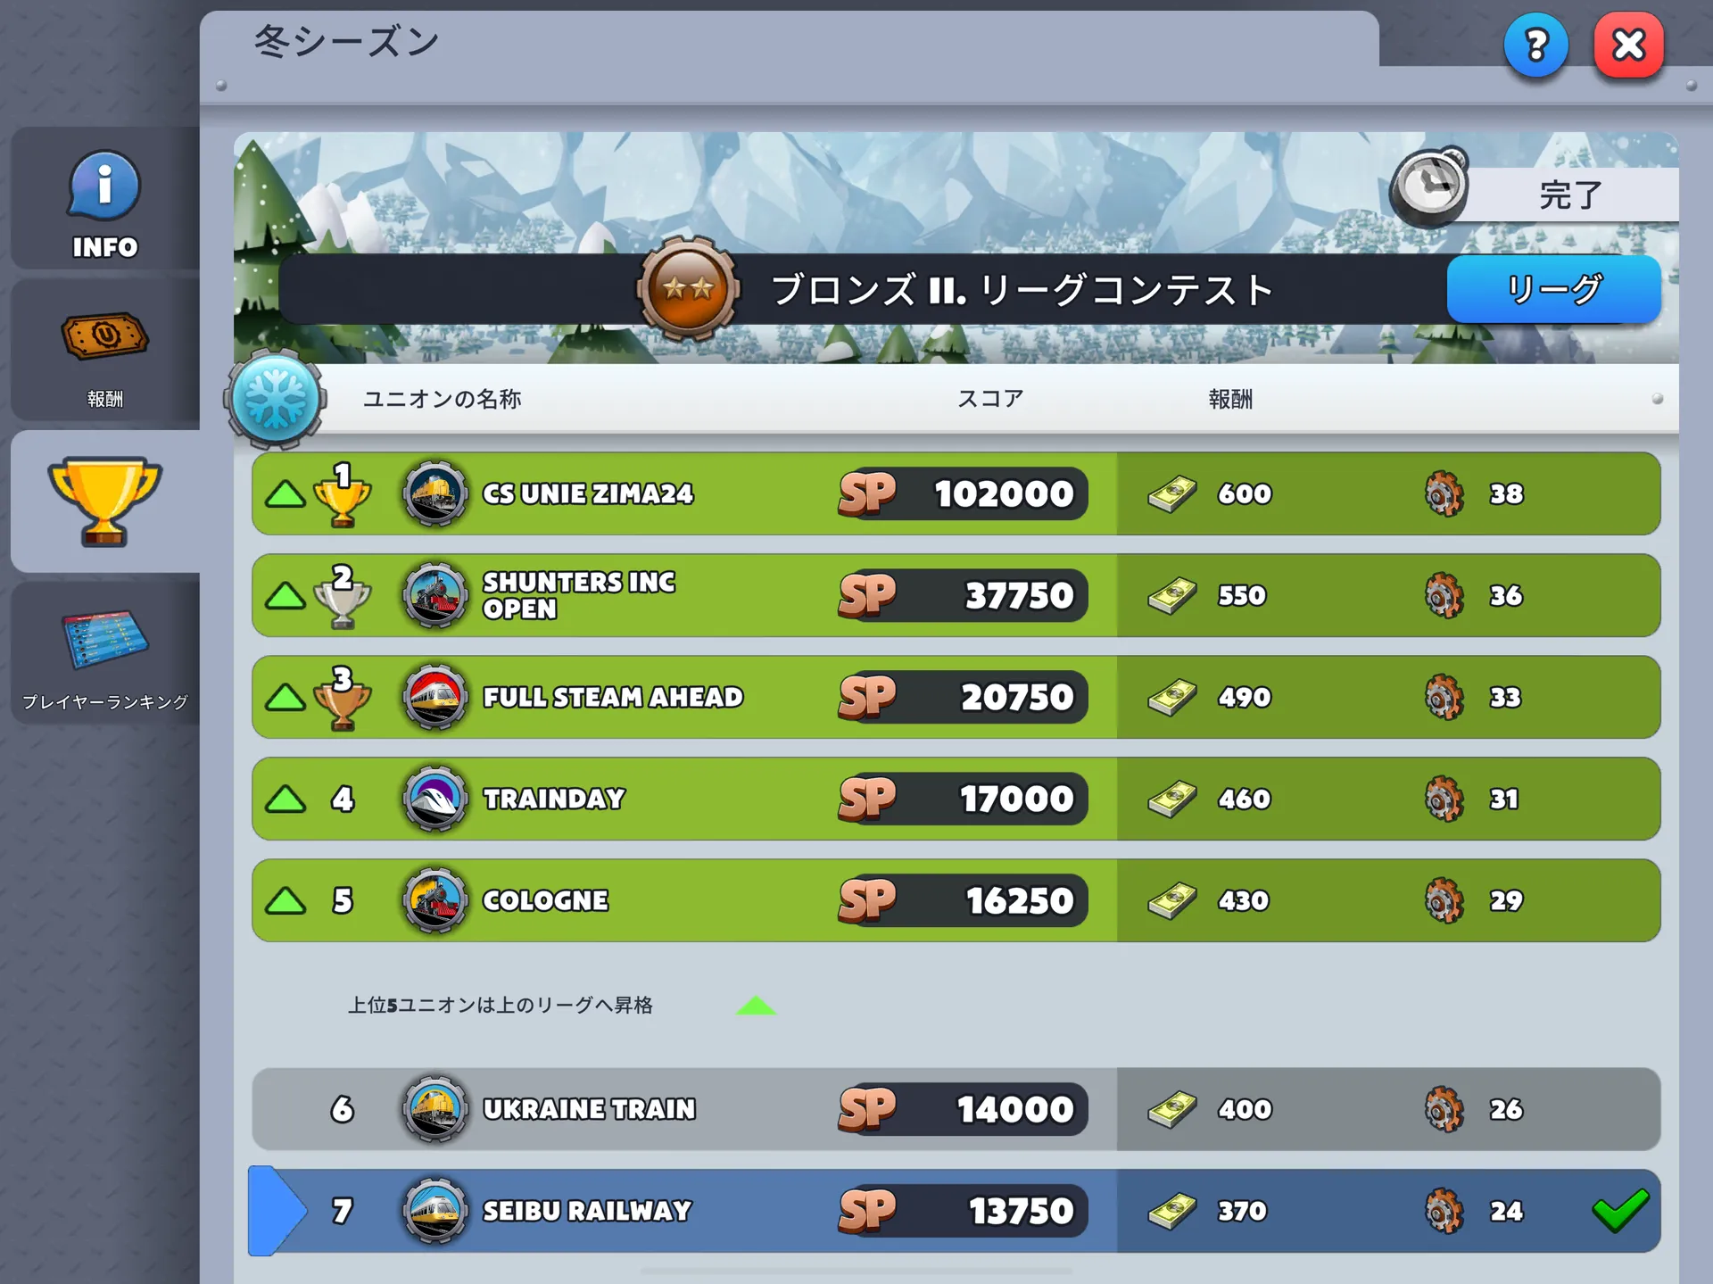1713x1284 pixels.
Task: Click the FULL STEAM AHEAD train emblem
Action: (434, 697)
